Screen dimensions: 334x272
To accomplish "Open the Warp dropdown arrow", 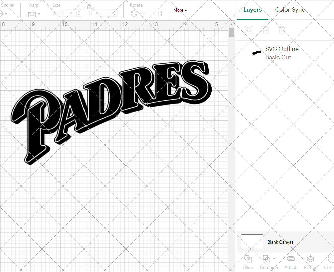I will (x=39, y=14).
